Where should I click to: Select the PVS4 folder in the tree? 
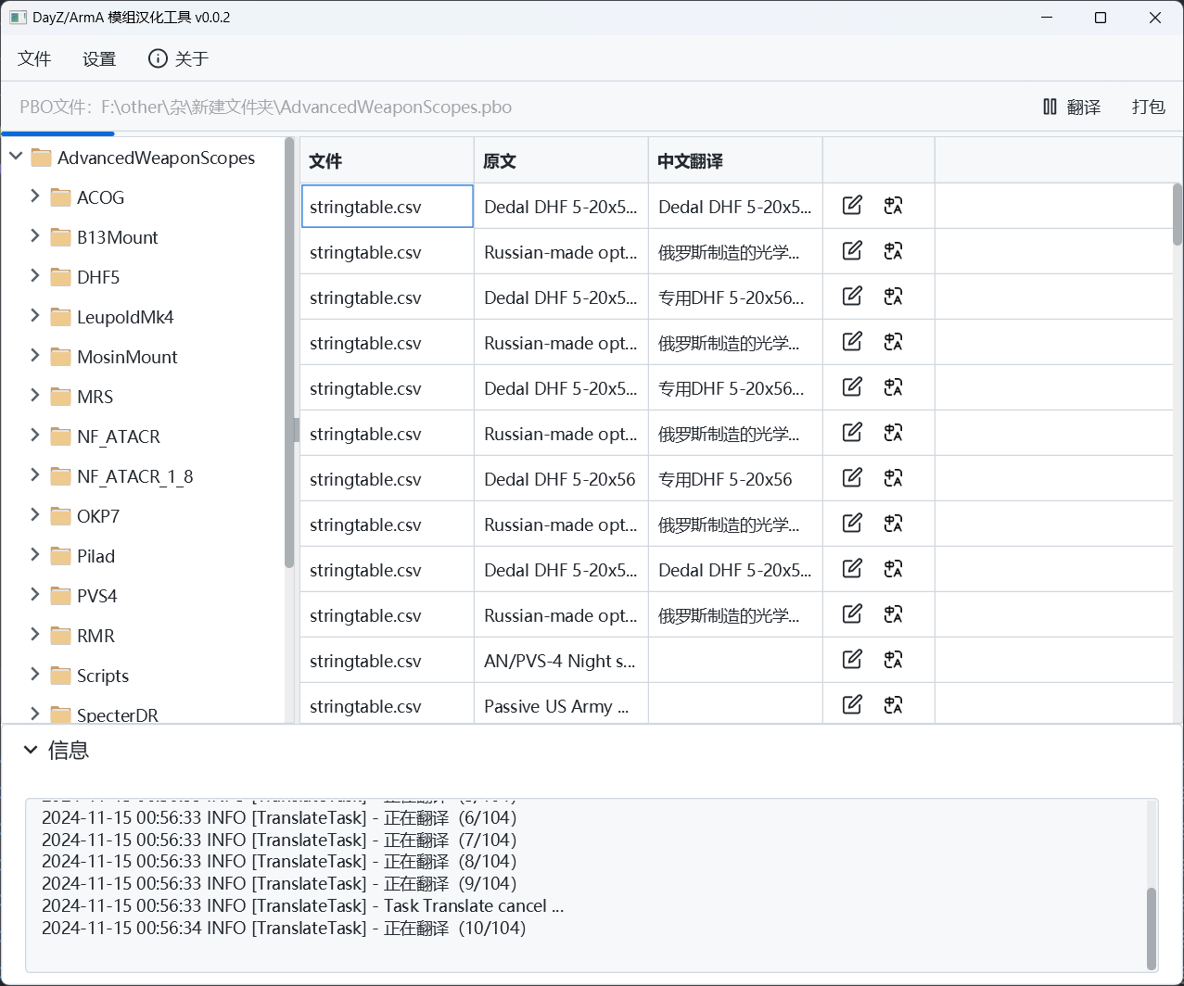click(x=97, y=596)
